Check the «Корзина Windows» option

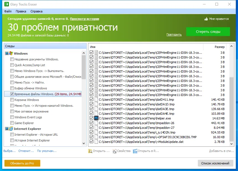point(11,100)
